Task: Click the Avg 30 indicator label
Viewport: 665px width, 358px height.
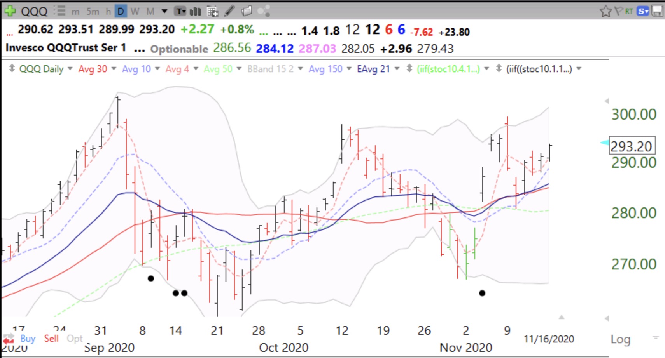Action: pyautogui.click(x=93, y=69)
